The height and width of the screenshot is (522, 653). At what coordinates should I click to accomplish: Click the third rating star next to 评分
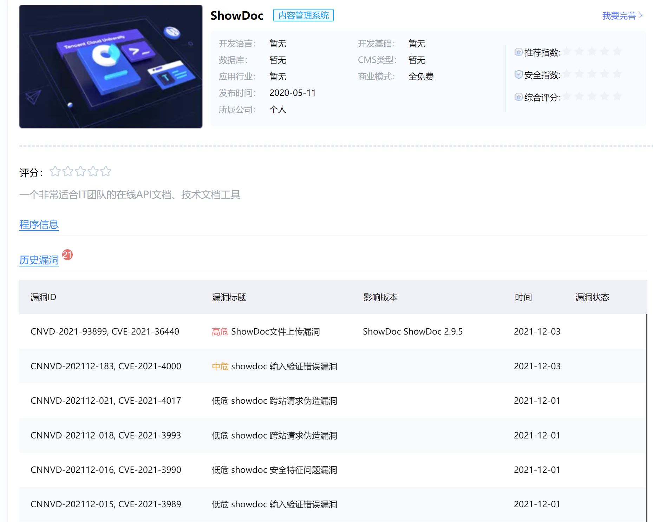click(80, 171)
